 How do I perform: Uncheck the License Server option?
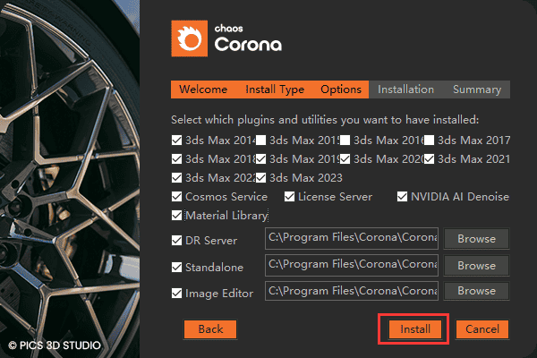[x=290, y=197]
